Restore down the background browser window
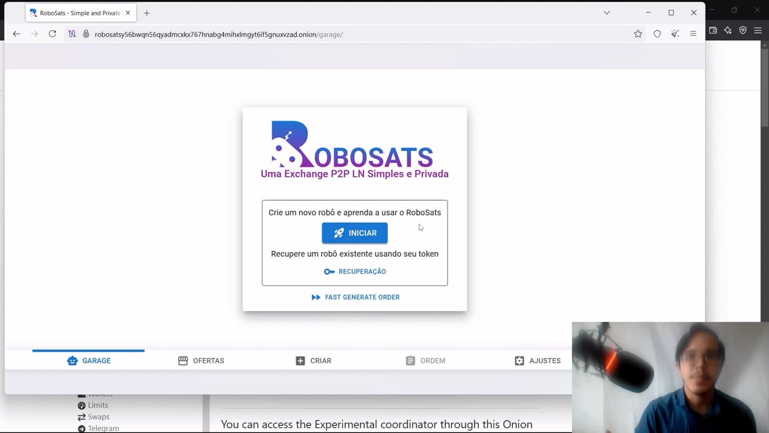Image resolution: width=769 pixels, height=433 pixels. pos(734,10)
